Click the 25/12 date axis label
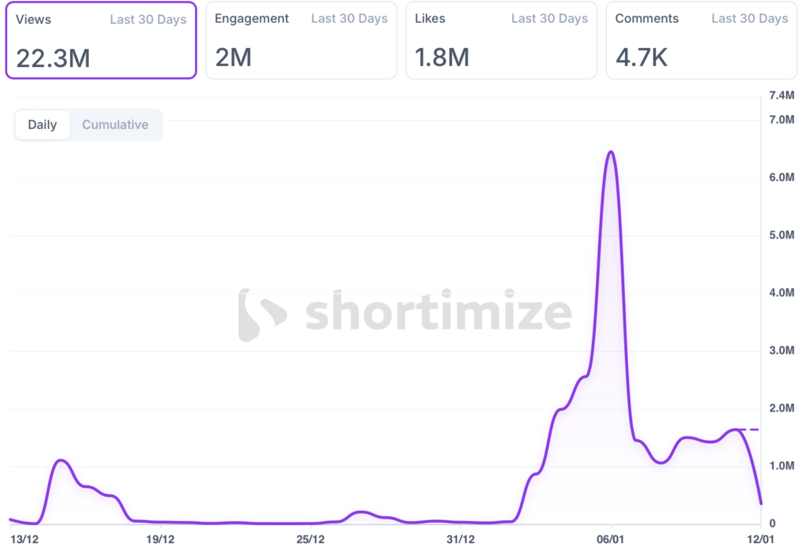The width and height of the screenshot is (806, 554). click(x=310, y=540)
